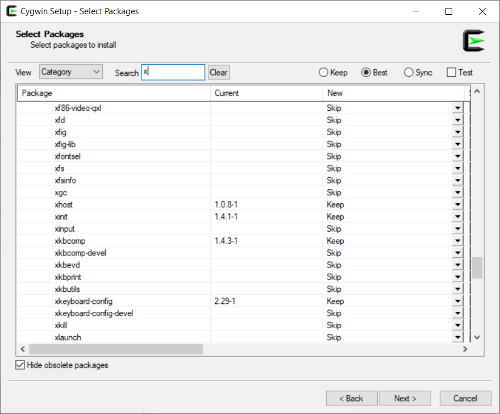Click the horizontal scrollbar left arrow
This screenshot has height=414, width=500.
coord(23,349)
